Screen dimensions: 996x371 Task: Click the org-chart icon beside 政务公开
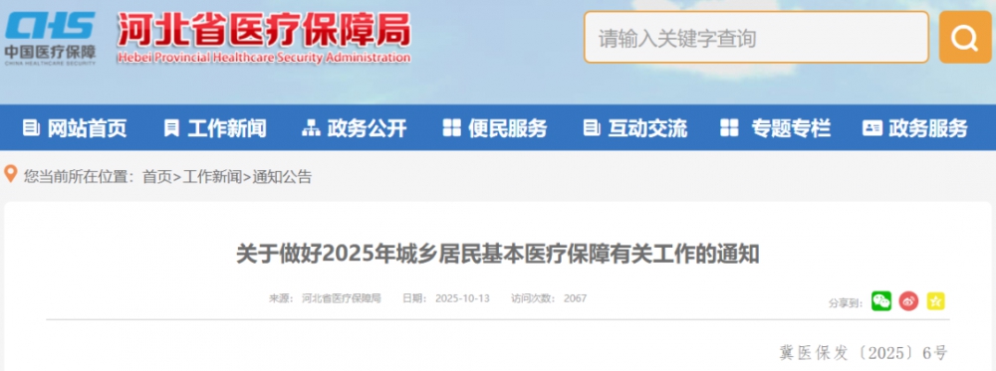(311, 128)
